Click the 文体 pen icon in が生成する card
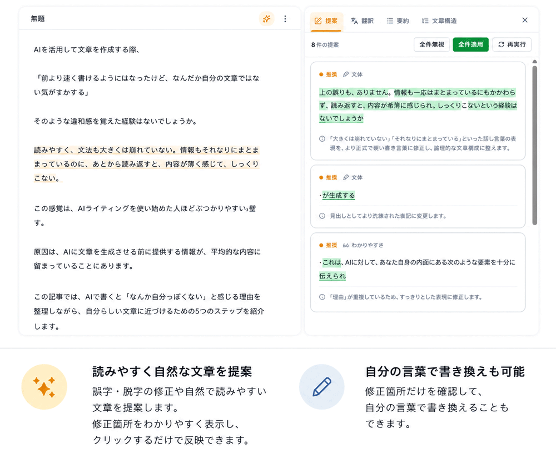This screenshot has height=453, width=556. coord(346,177)
